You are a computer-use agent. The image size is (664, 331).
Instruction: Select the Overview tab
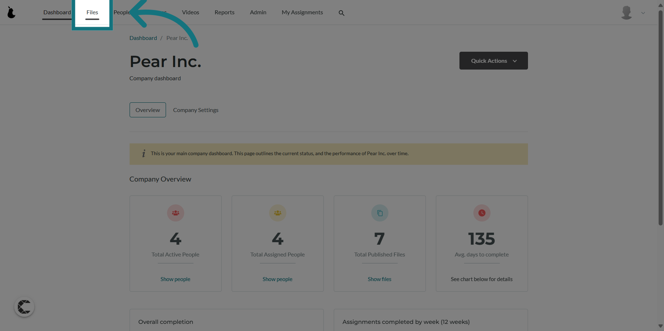coord(148,110)
